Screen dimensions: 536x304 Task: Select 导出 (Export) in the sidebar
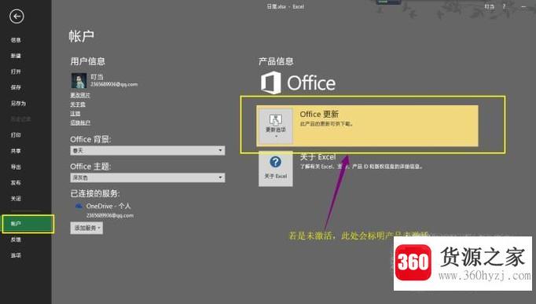coord(16,167)
